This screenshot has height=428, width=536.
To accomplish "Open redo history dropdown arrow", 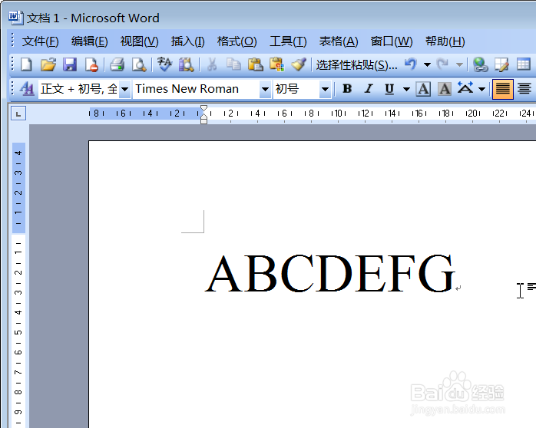I will (x=459, y=64).
